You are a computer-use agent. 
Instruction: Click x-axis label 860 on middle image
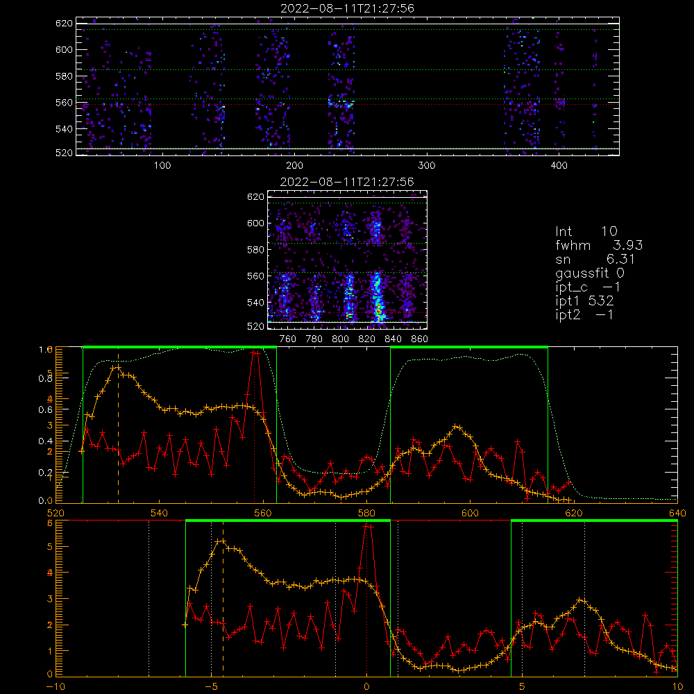tap(420, 339)
